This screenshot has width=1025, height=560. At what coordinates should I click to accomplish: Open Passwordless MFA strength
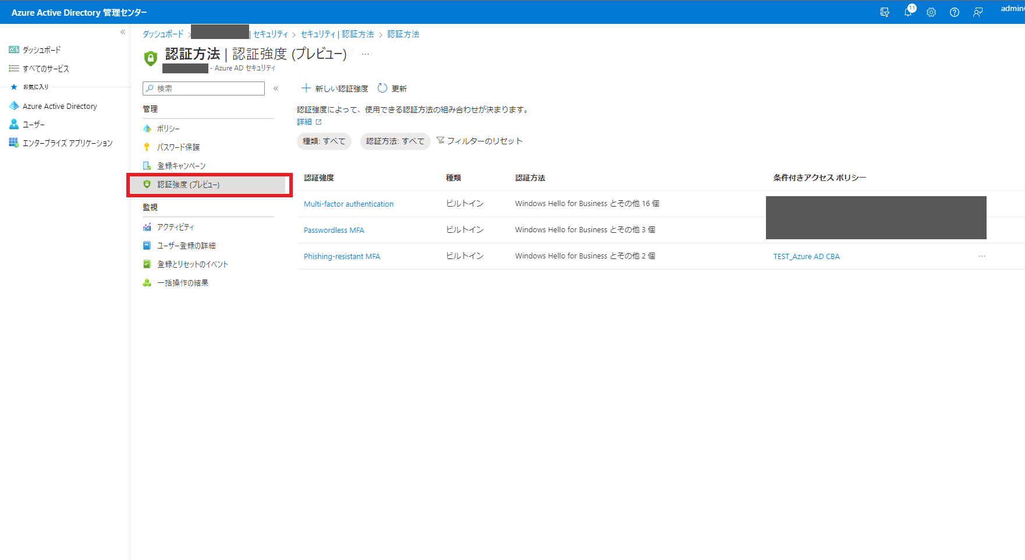point(334,231)
